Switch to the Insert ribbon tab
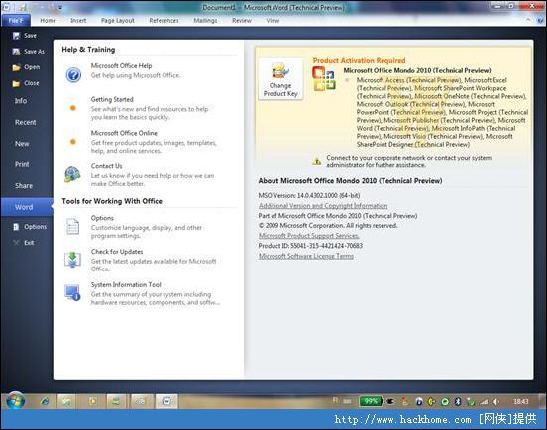 click(x=78, y=20)
